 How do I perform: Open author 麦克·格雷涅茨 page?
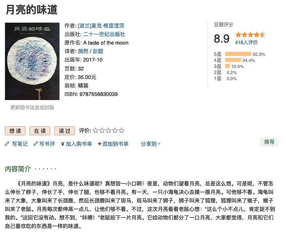[104, 26]
